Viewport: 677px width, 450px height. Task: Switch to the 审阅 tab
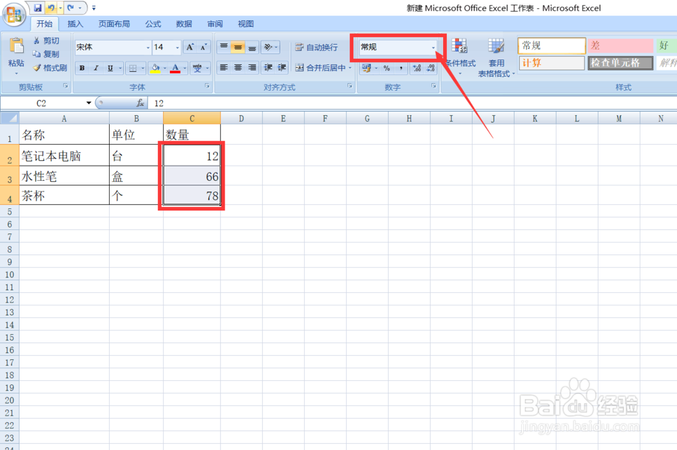pos(215,24)
